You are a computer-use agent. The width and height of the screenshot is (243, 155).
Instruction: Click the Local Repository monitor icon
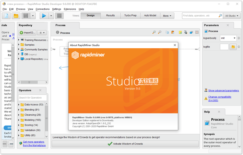click(x=22, y=59)
